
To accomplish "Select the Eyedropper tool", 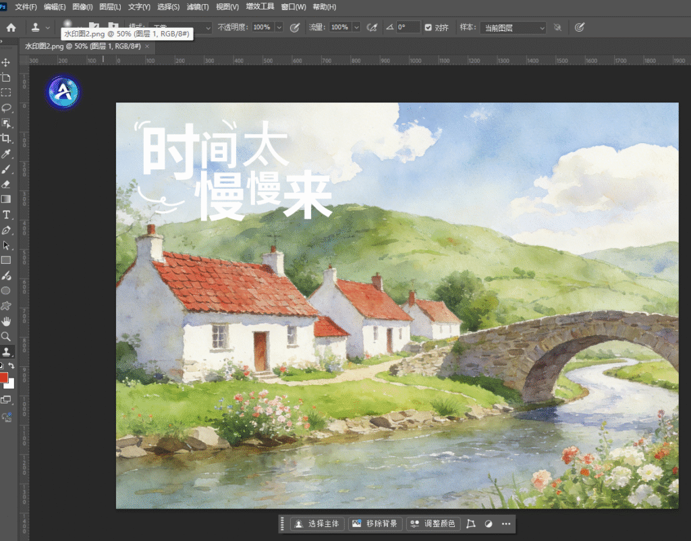I will [x=5, y=154].
